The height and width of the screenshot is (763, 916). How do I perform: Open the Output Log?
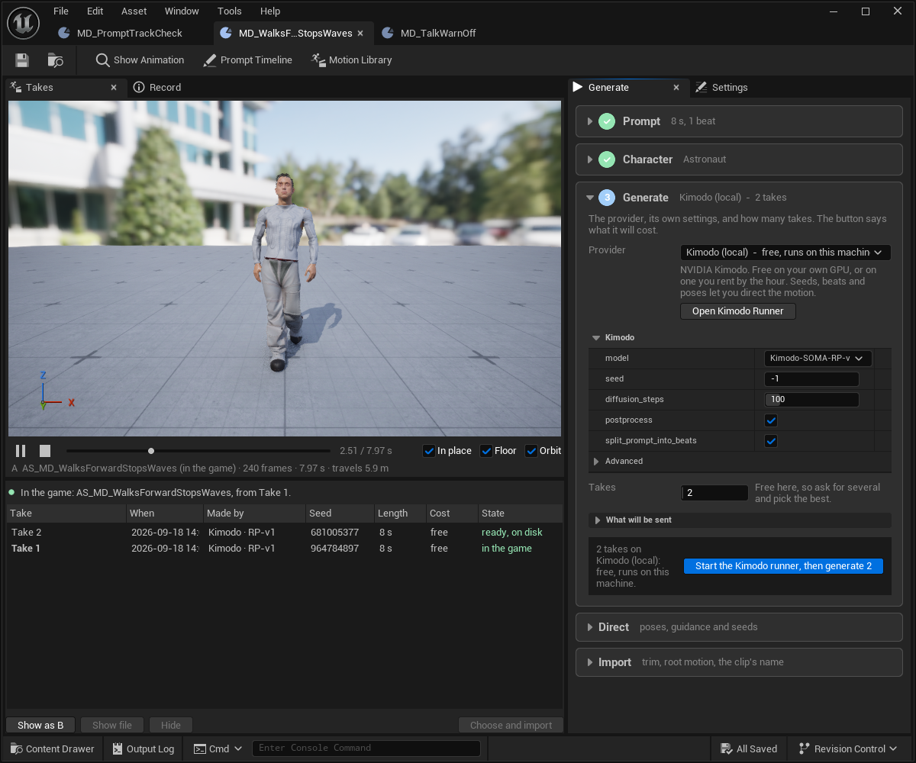click(x=143, y=749)
